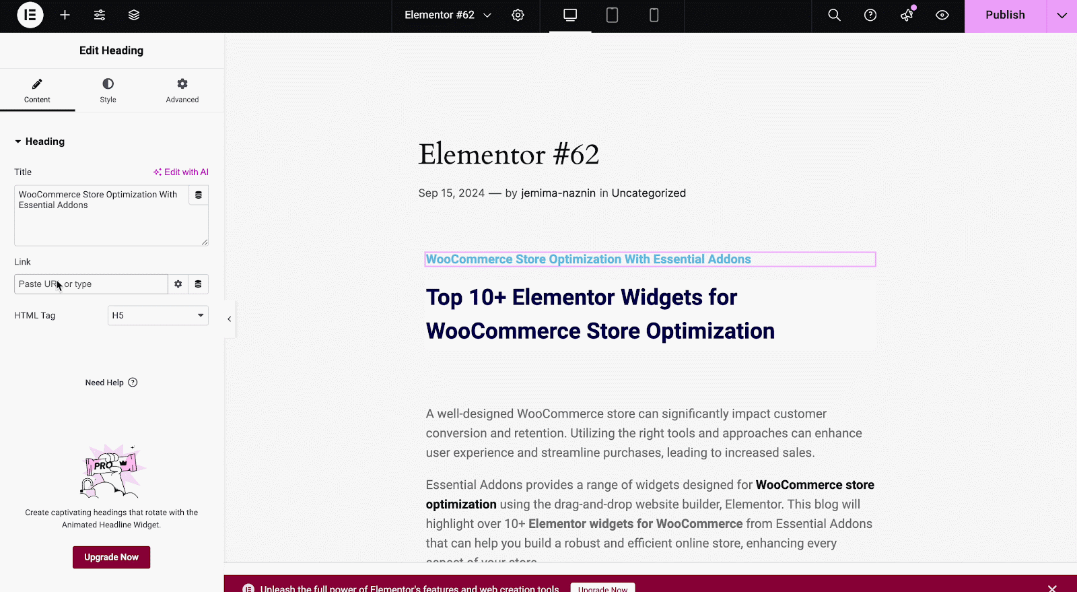
Task: Click the Link URL input field
Action: [91, 284]
